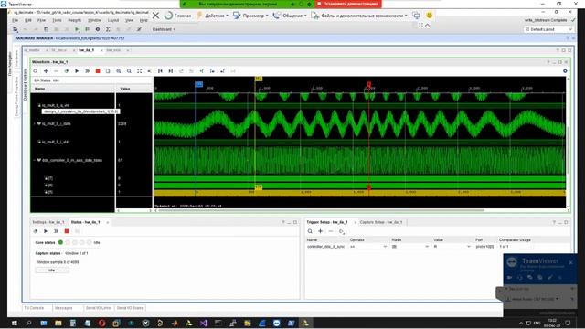Click the sigma icon in Vivado's main toolbar
The image size is (585, 329).
click(x=108, y=29)
